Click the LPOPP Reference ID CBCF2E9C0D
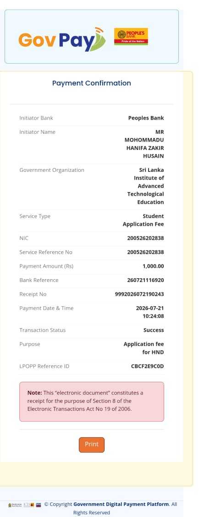This screenshot has height=517, width=199. 148,366
